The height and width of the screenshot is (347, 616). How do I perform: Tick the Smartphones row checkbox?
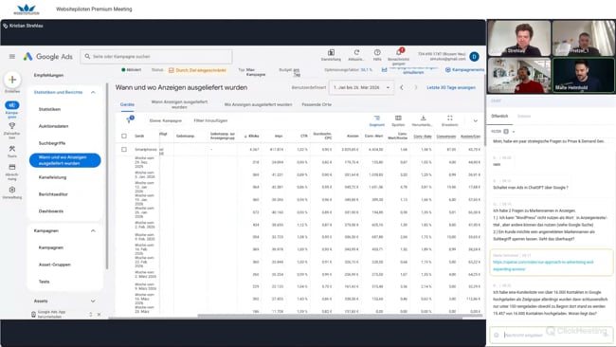[x=124, y=150]
